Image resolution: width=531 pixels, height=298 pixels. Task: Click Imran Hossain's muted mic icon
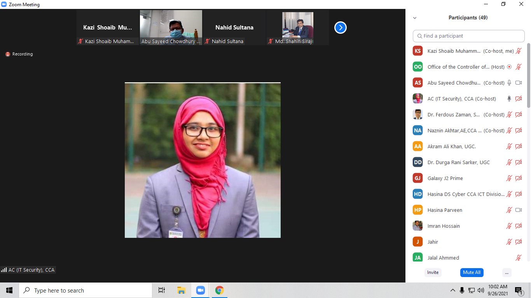(509, 226)
